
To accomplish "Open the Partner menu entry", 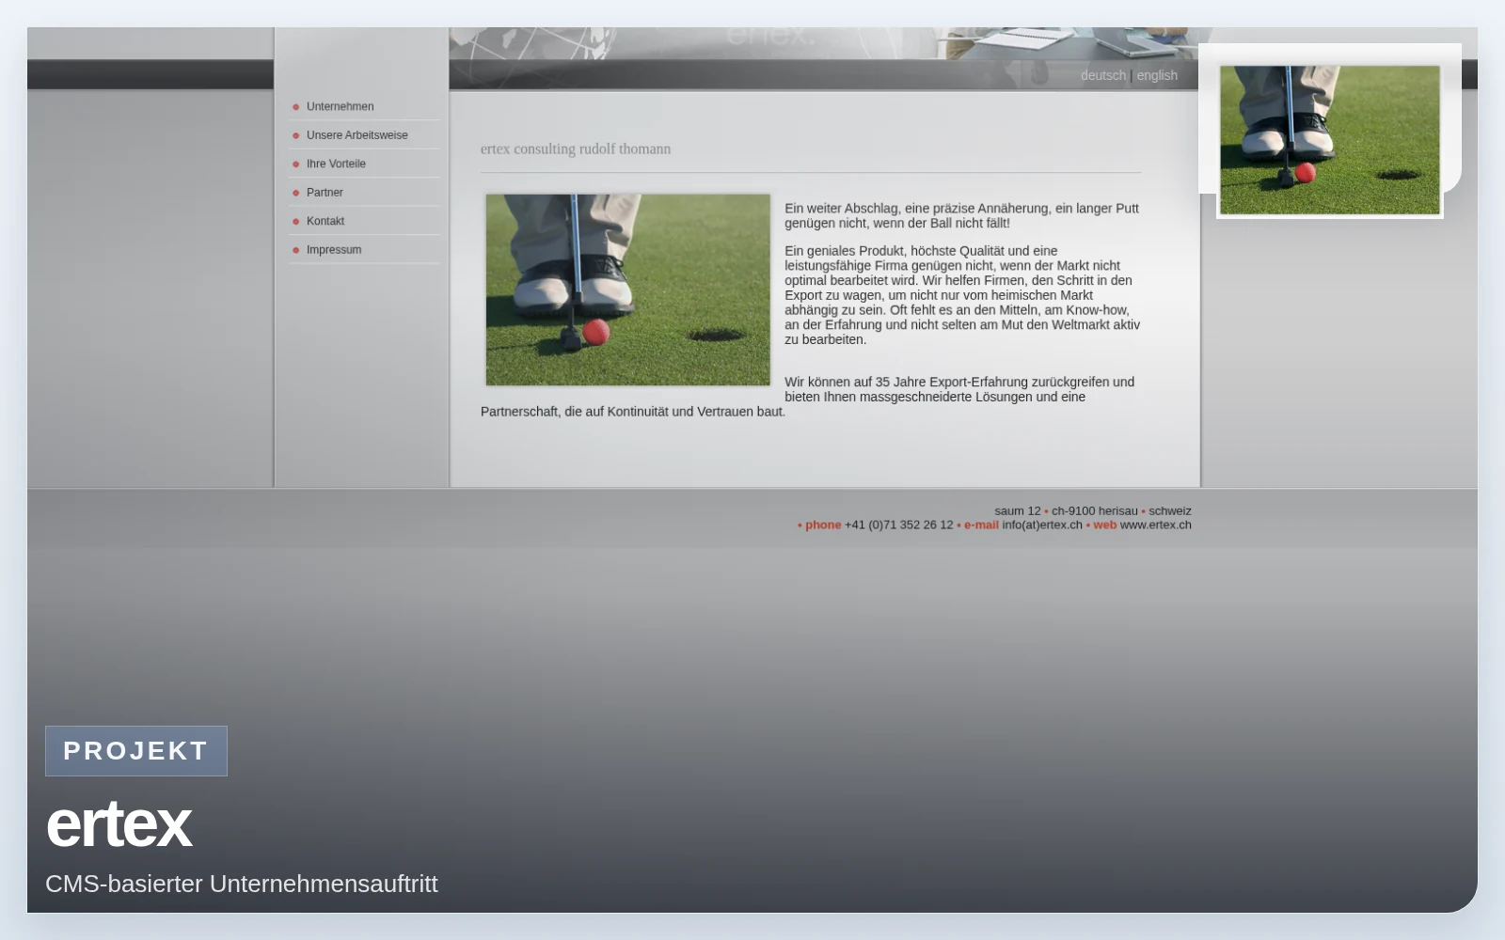I will [x=325, y=193].
